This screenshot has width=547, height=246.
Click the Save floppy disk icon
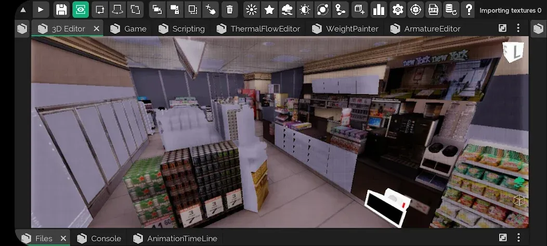click(61, 9)
